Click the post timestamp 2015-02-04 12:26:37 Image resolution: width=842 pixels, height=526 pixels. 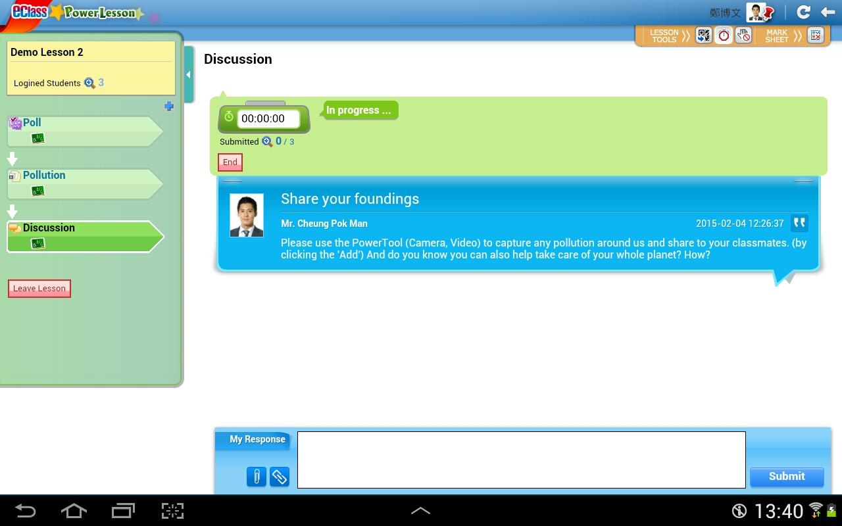[740, 224]
